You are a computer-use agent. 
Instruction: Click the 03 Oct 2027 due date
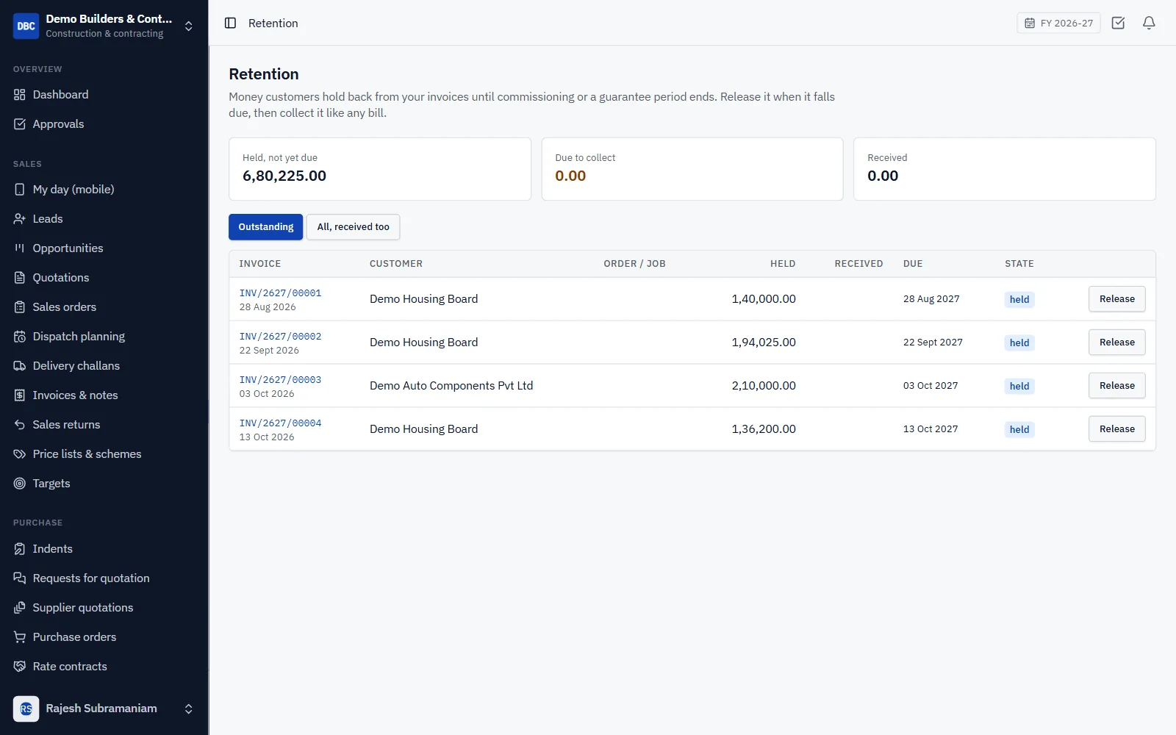tap(931, 386)
